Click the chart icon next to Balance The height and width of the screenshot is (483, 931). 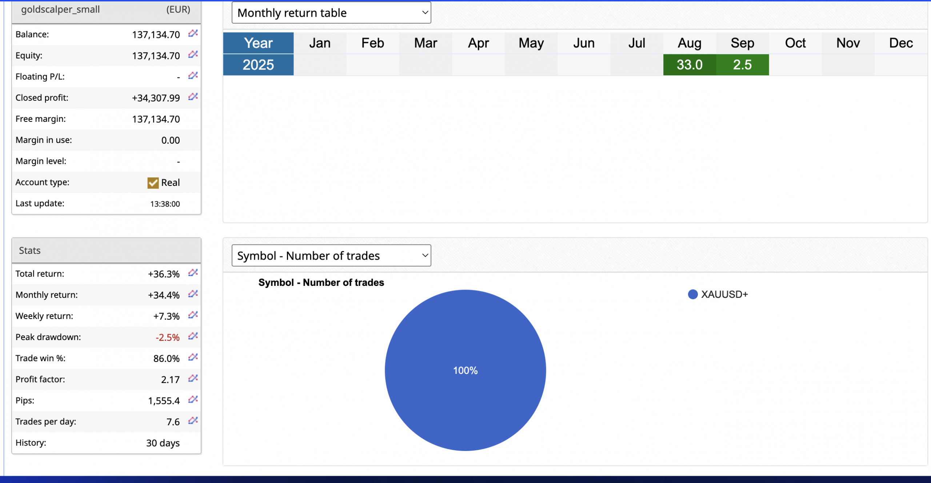193,33
